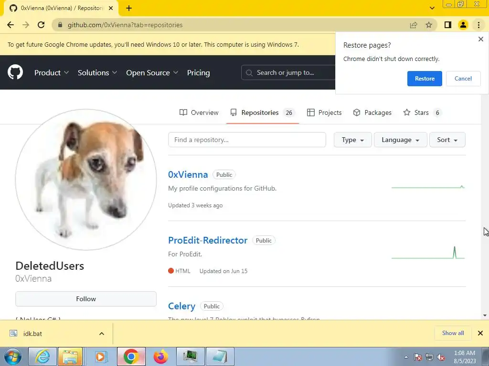Open Firefox from the taskbar
The width and height of the screenshot is (489, 366).
[160, 356]
